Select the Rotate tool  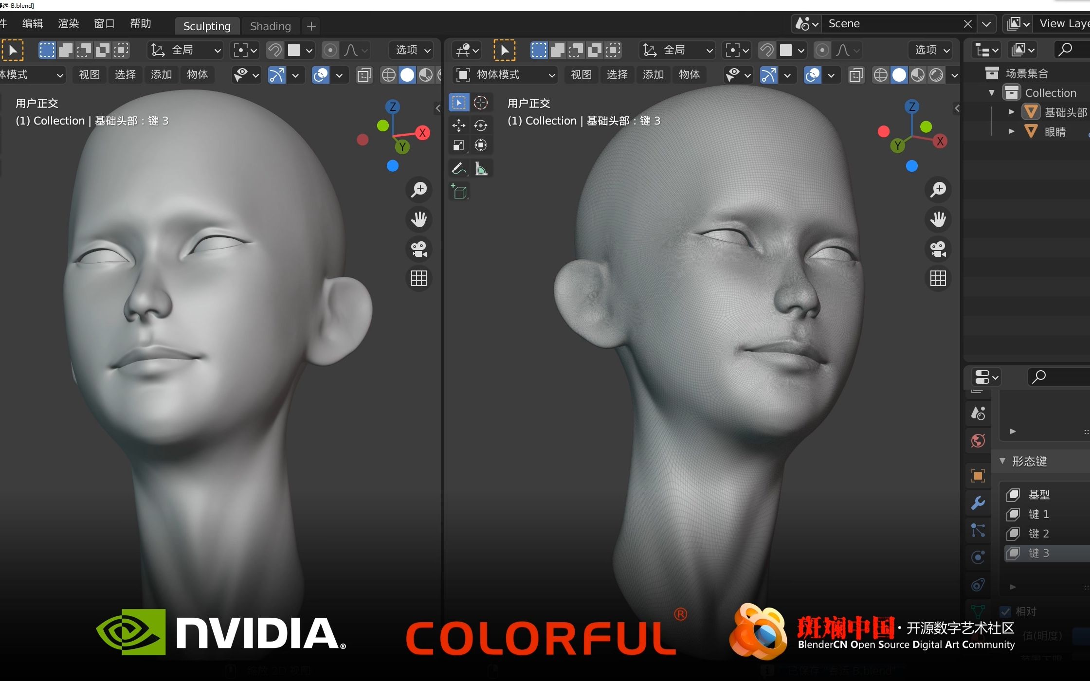click(x=481, y=125)
